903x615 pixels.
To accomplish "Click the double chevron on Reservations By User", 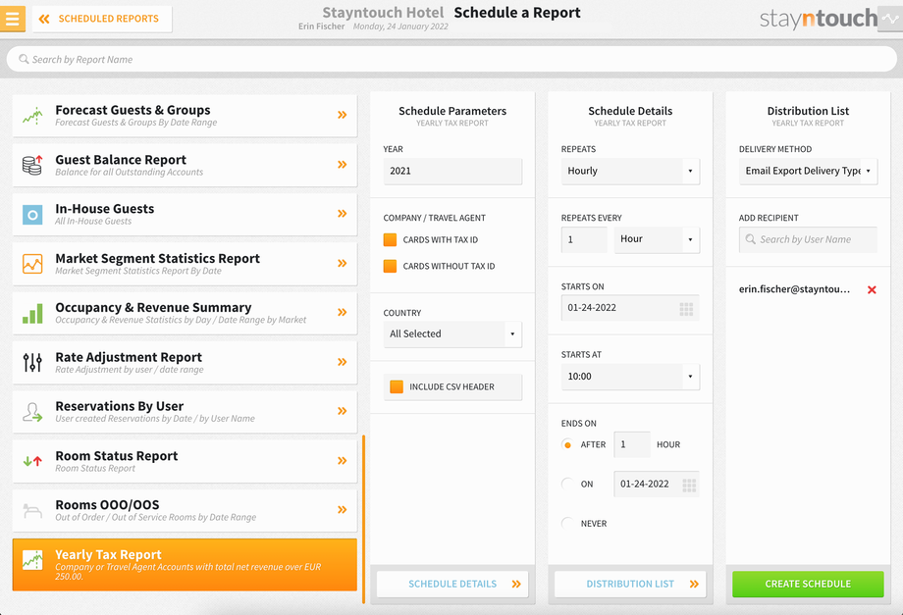I will (343, 411).
